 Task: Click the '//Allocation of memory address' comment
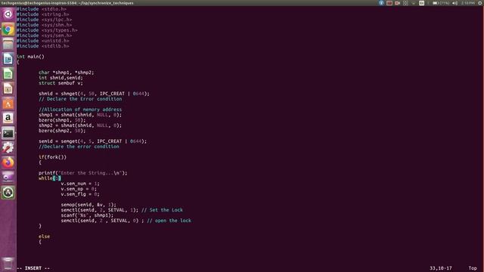[x=80, y=109]
